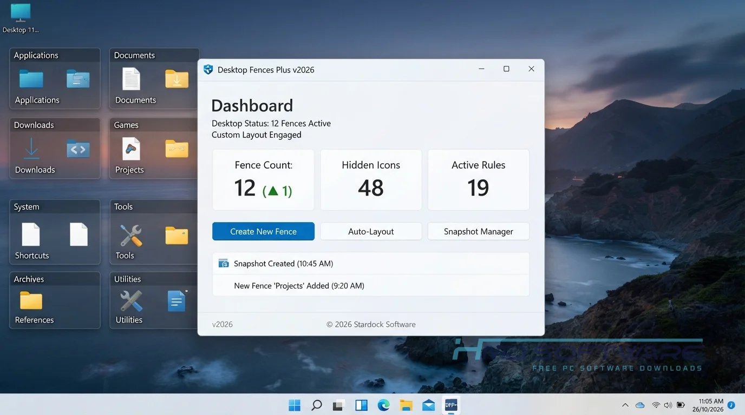Click the OneDrive cloud tray icon

click(640, 405)
